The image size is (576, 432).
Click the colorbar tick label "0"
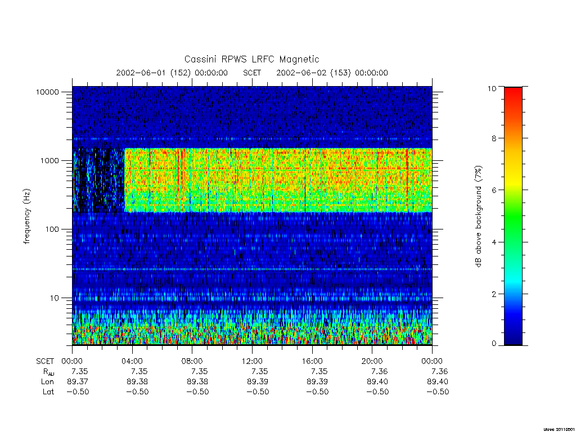point(494,344)
